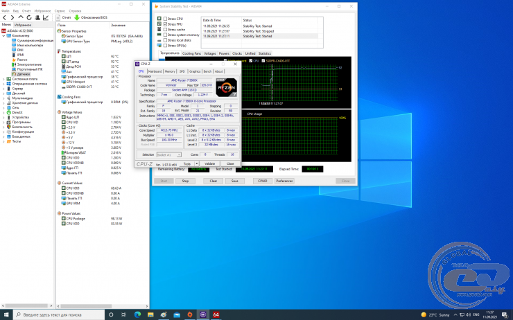Enable the Stress cache checkbox
This screenshot has width=513, height=320.
click(x=165, y=29)
